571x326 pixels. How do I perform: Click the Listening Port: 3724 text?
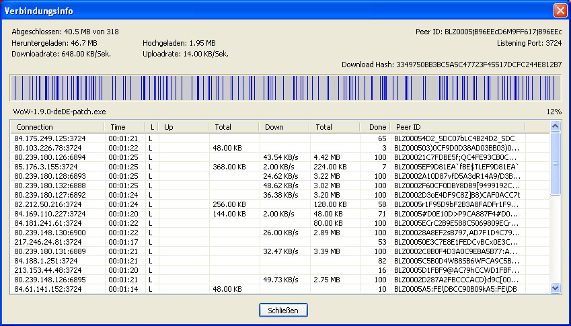(x=529, y=43)
